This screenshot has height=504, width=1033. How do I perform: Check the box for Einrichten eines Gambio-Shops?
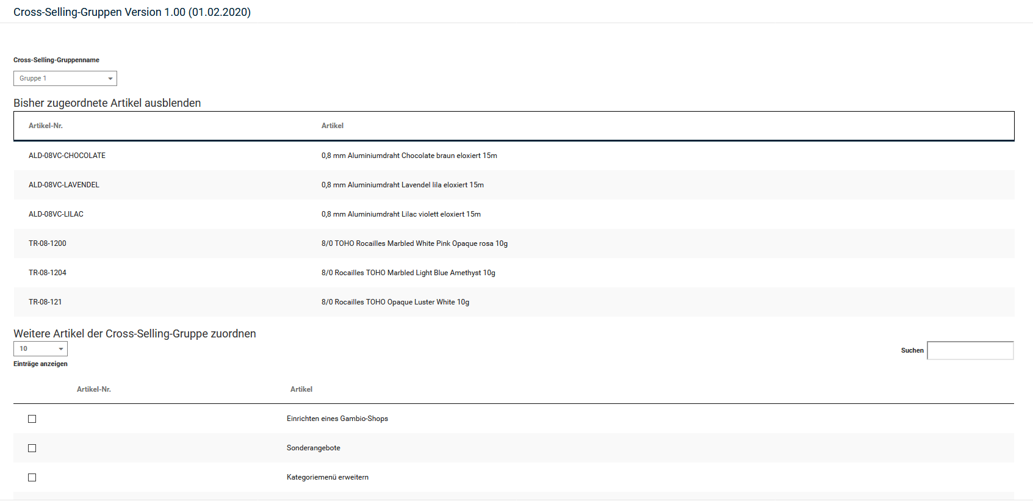[x=32, y=419]
